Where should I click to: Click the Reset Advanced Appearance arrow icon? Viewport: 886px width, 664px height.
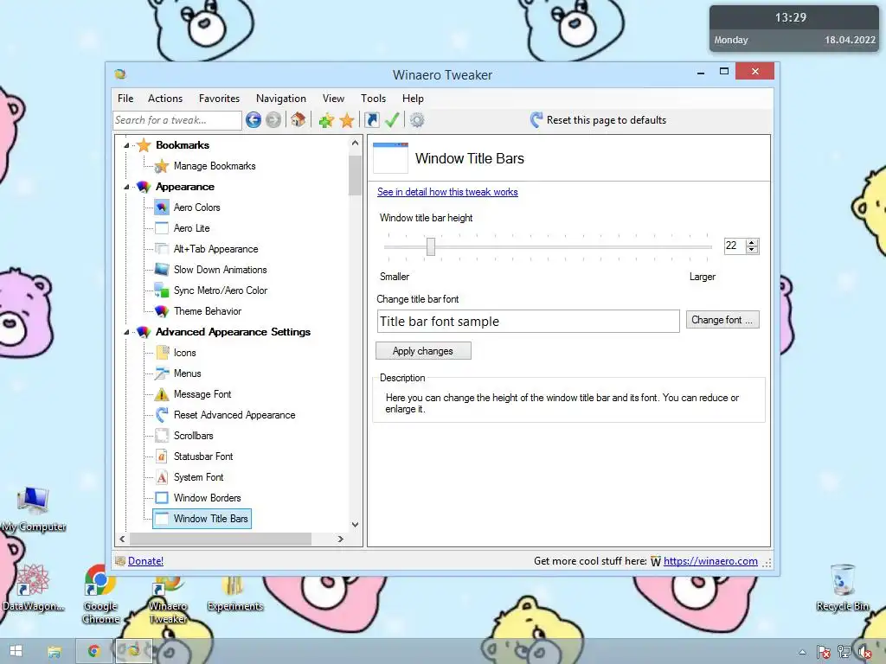[x=162, y=415]
